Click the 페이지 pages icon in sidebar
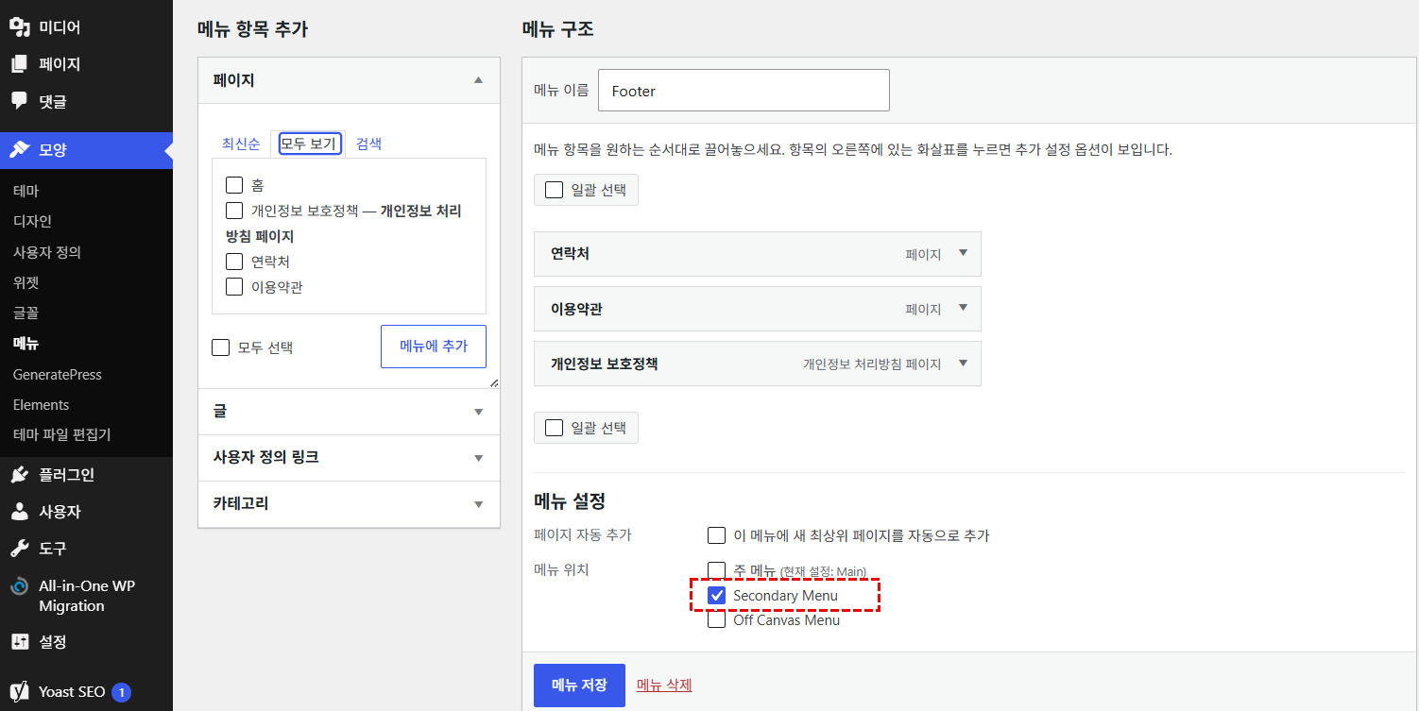 pos(20,64)
